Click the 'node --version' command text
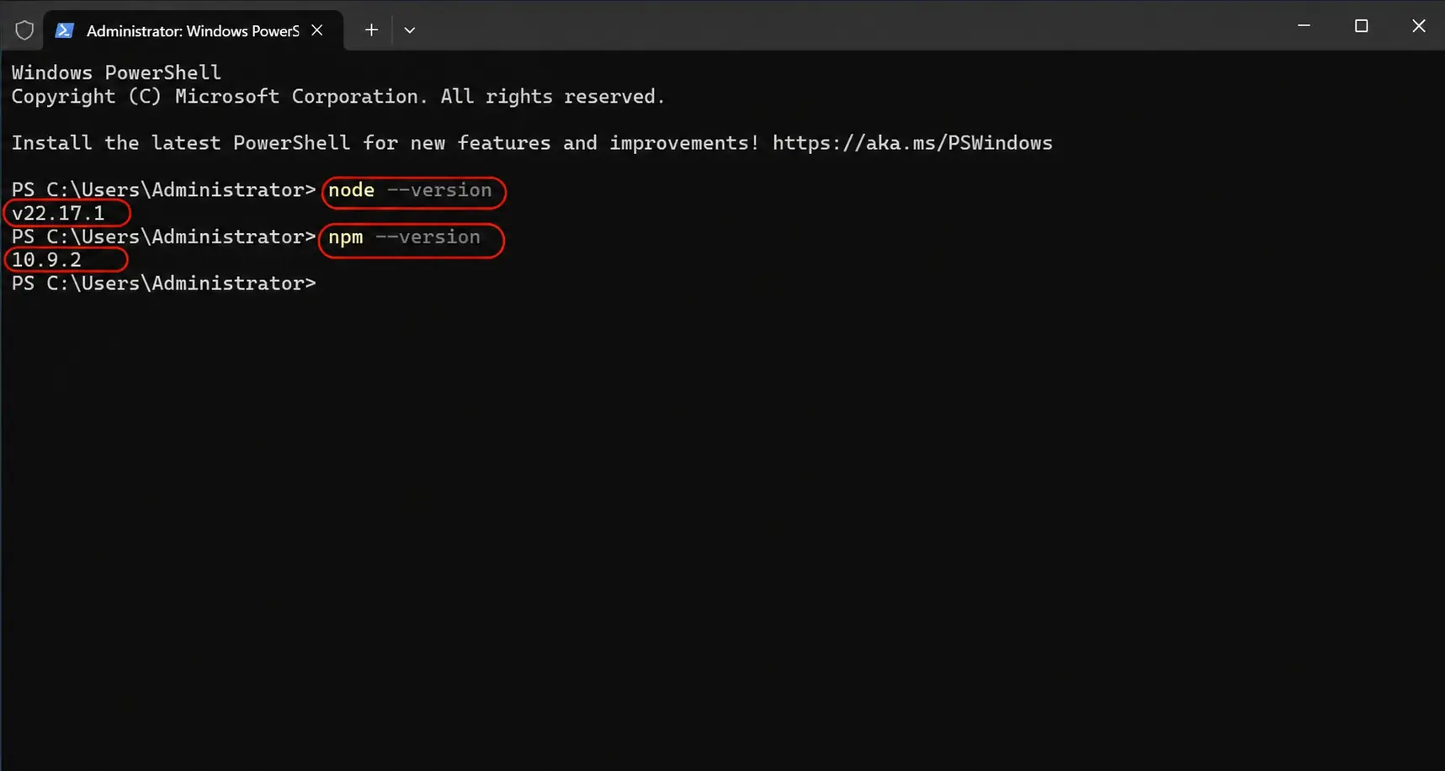 410,190
